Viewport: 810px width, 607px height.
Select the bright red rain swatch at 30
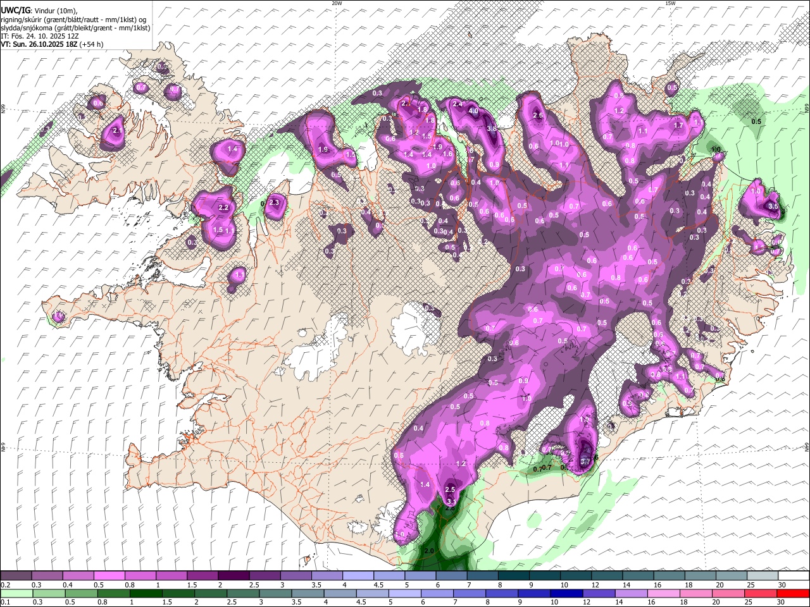pos(793,593)
